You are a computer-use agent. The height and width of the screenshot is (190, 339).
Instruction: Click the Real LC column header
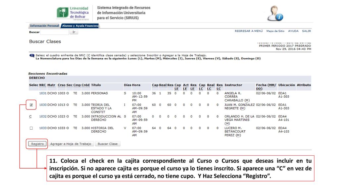click(x=210, y=87)
